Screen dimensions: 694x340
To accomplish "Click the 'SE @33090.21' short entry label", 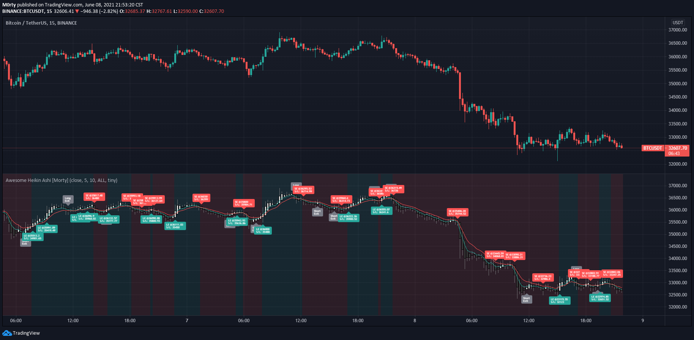I will (514, 256).
